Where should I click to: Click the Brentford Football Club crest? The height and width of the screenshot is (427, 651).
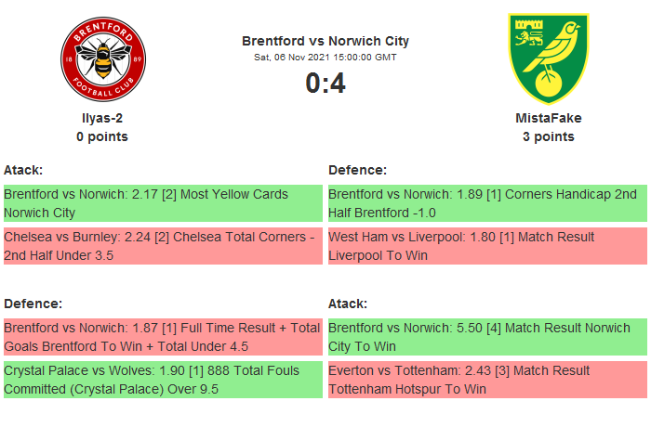pyautogui.click(x=102, y=60)
